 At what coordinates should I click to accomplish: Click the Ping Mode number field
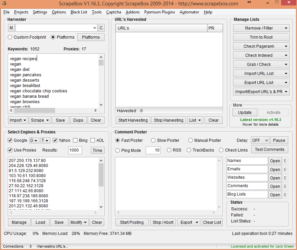coord(153,150)
